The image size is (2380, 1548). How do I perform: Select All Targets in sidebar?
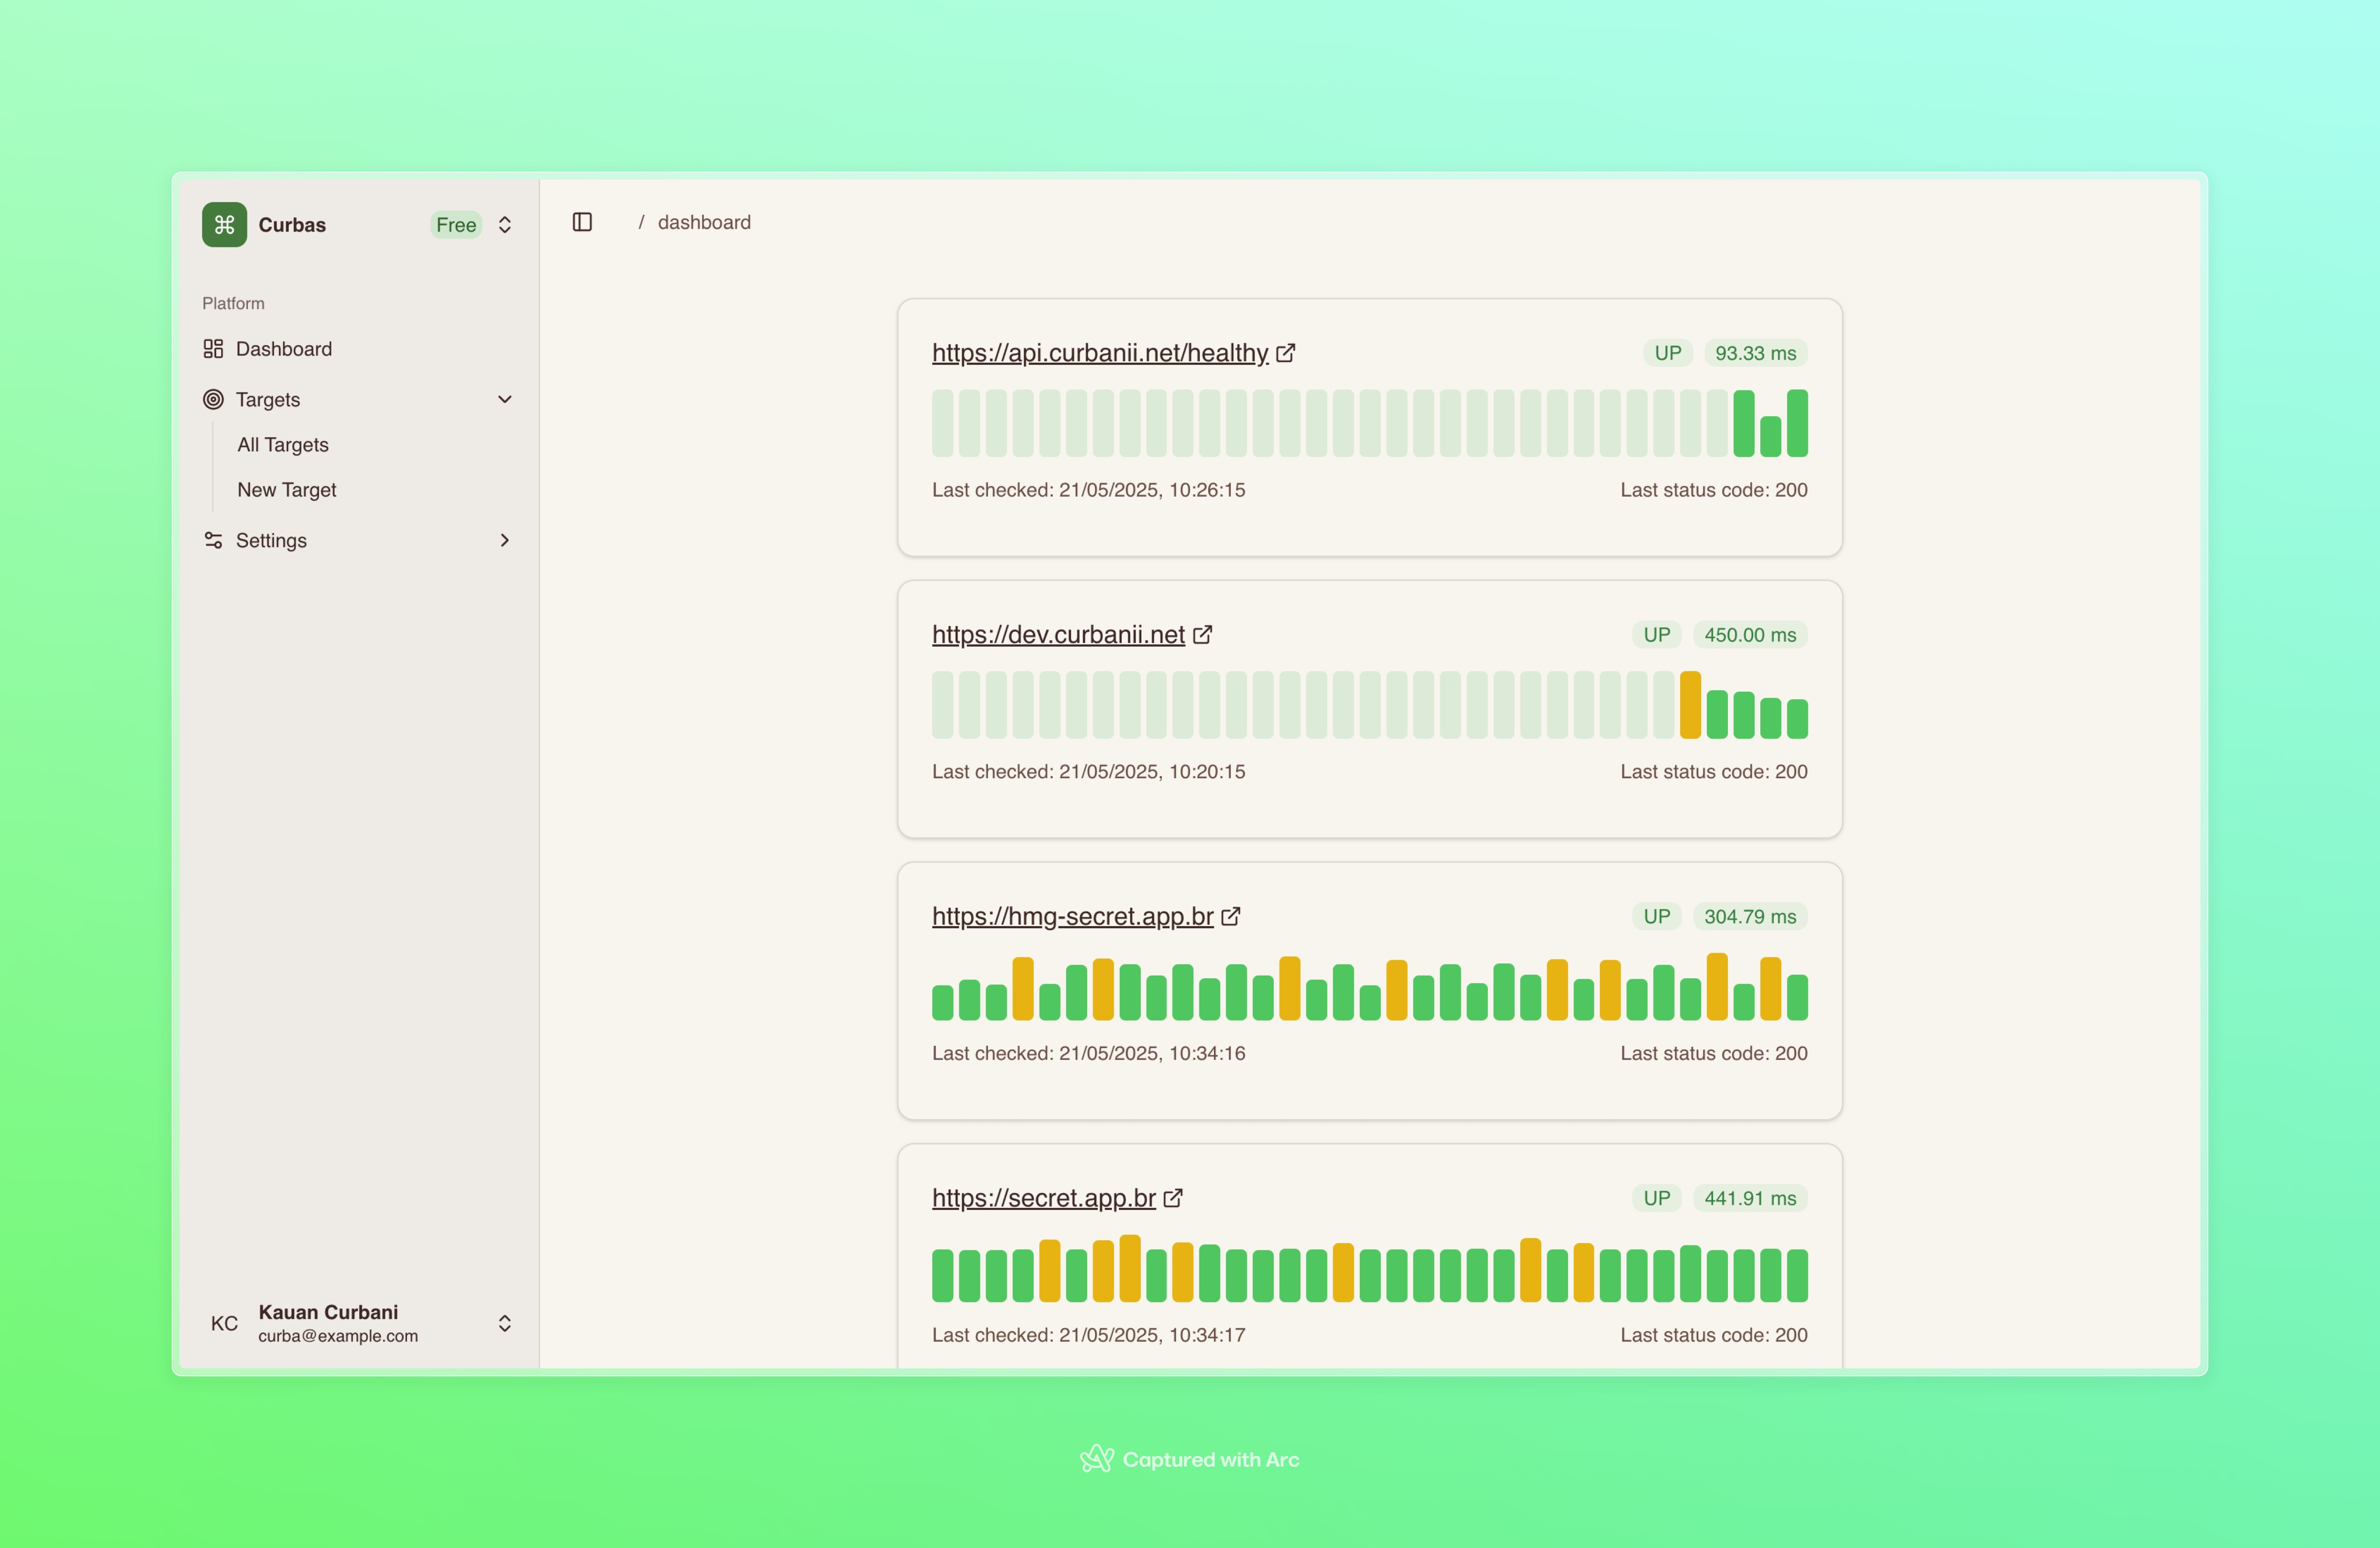283,444
